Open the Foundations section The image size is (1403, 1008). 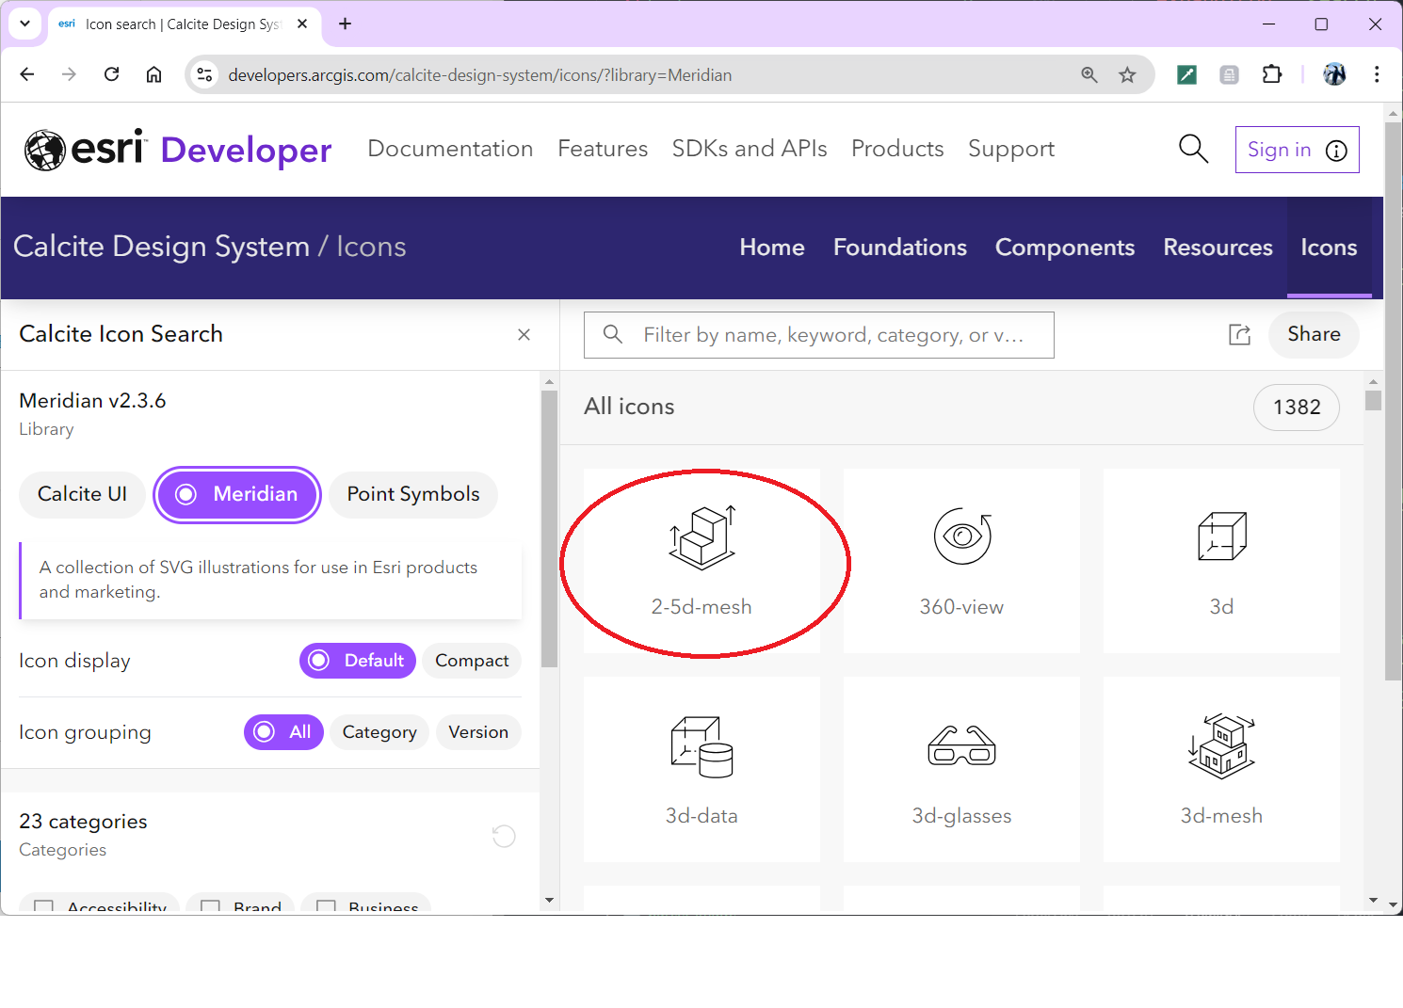click(x=900, y=247)
